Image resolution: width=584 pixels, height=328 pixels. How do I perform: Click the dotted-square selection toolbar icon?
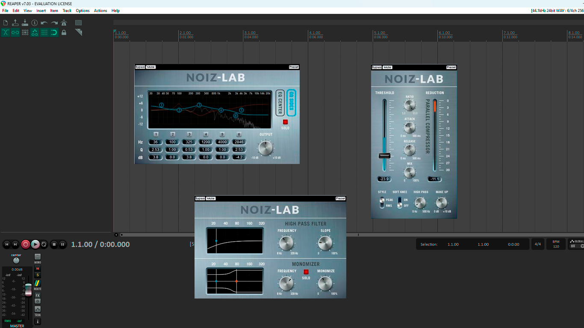pos(79,23)
